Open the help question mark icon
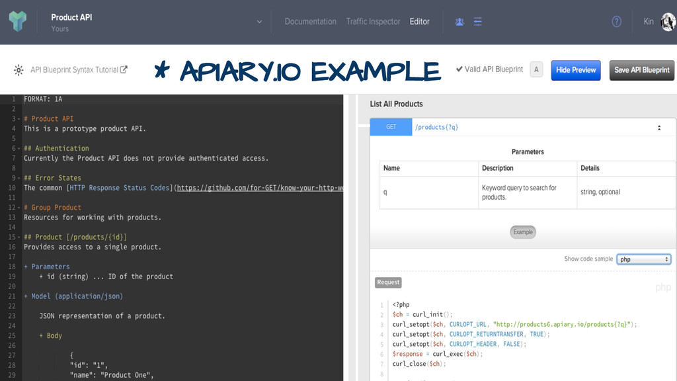 click(x=617, y=22)
